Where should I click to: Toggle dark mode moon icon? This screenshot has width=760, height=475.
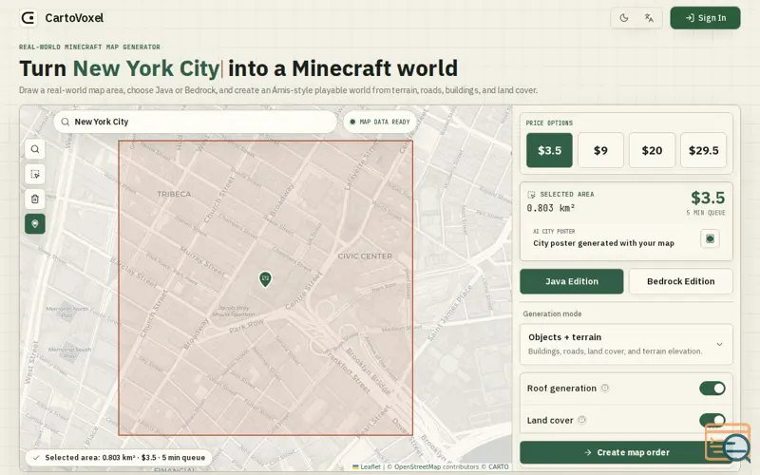(624, 18)
